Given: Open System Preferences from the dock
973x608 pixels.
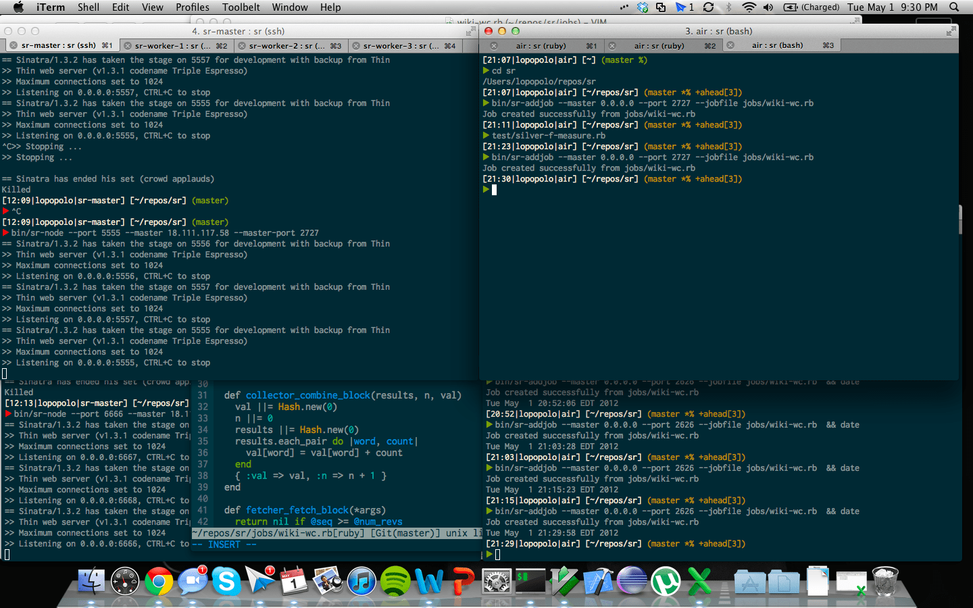Looking at the screenshot, I should coord(497,582).
